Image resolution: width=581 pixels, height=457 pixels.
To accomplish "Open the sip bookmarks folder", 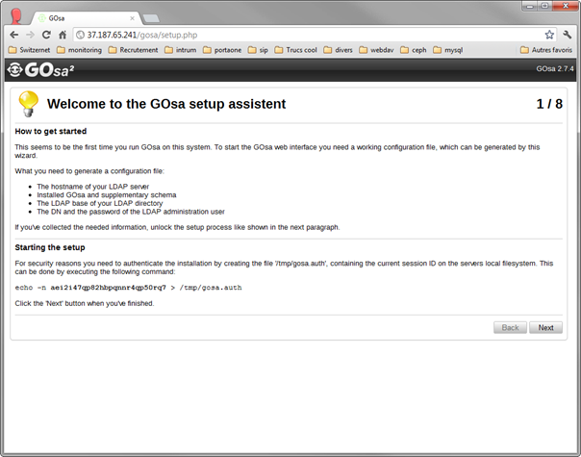I will click(258, 50).
